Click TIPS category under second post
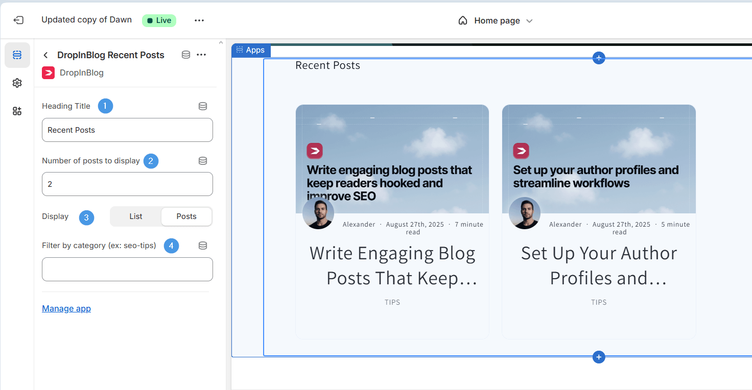Viewport: 752px width, 390px height. (x=599, y=302)
